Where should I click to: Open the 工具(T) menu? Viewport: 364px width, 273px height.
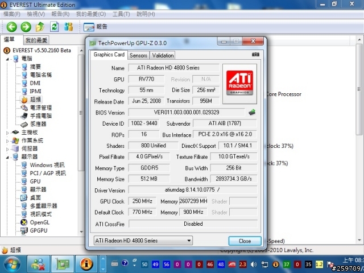click(x=121, y=14)
